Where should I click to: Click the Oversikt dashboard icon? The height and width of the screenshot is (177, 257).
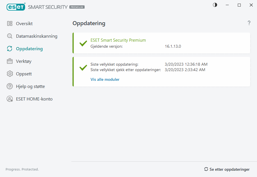[x=10, y=24]
